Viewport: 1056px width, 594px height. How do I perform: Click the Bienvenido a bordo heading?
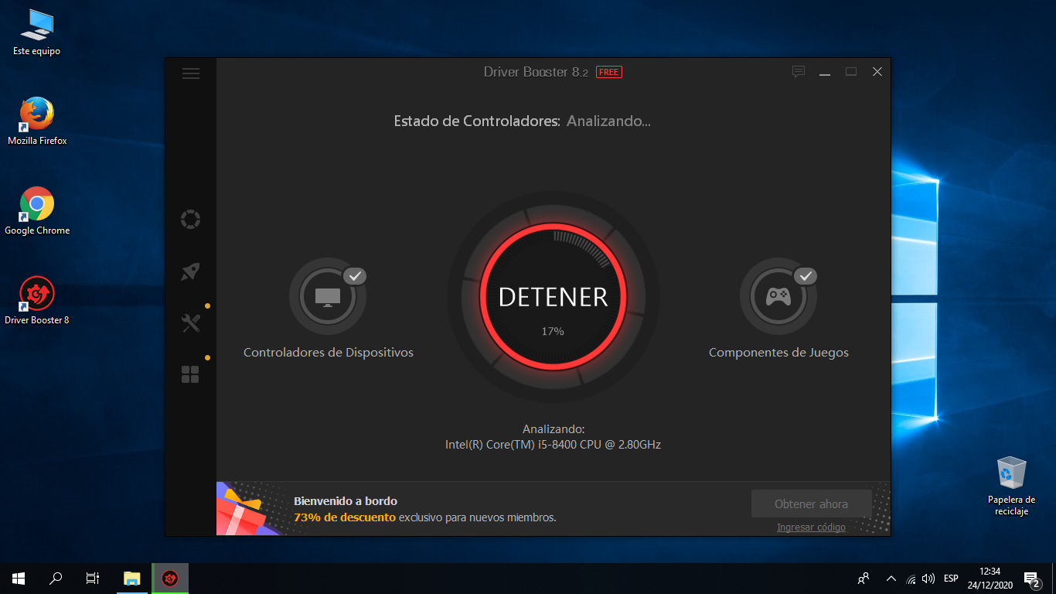tap(346, 501)
